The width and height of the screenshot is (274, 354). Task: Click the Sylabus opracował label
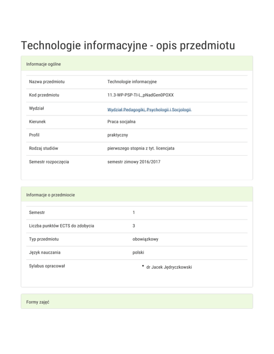(x=47, y=266)
